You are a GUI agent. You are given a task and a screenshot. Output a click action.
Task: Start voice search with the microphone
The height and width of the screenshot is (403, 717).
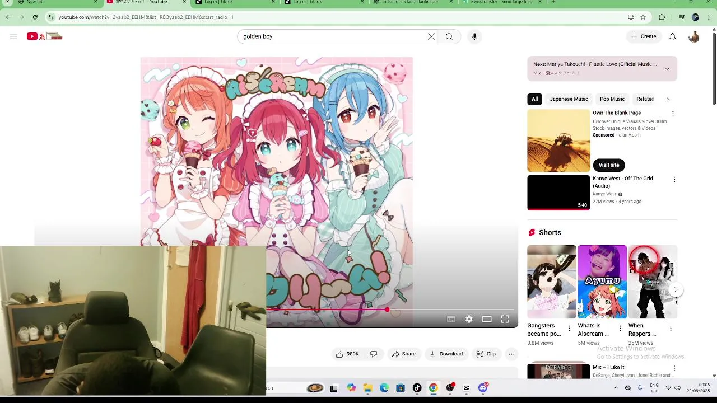click(x=474, y=36)
